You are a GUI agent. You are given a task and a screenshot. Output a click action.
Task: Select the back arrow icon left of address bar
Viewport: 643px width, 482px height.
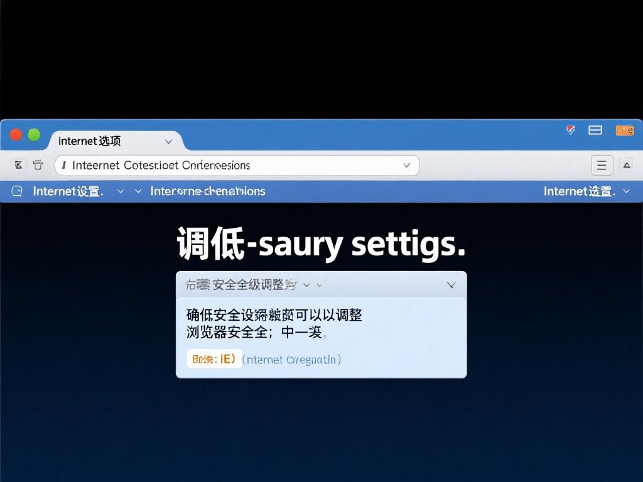(x=18, y=164)
